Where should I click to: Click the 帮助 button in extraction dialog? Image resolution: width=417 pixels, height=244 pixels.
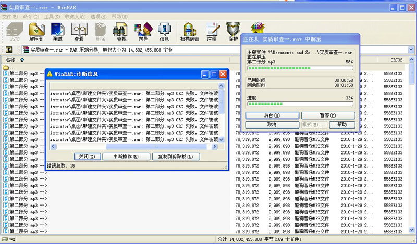point(342,124)
